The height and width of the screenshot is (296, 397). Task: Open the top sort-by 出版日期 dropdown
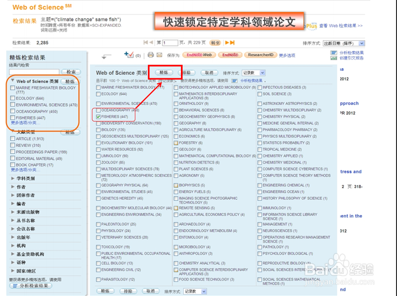click(x=344, y=44)
